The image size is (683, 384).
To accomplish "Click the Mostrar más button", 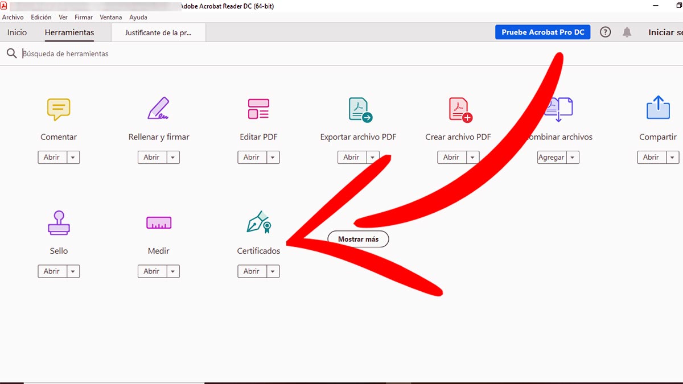I will point(358,240).
